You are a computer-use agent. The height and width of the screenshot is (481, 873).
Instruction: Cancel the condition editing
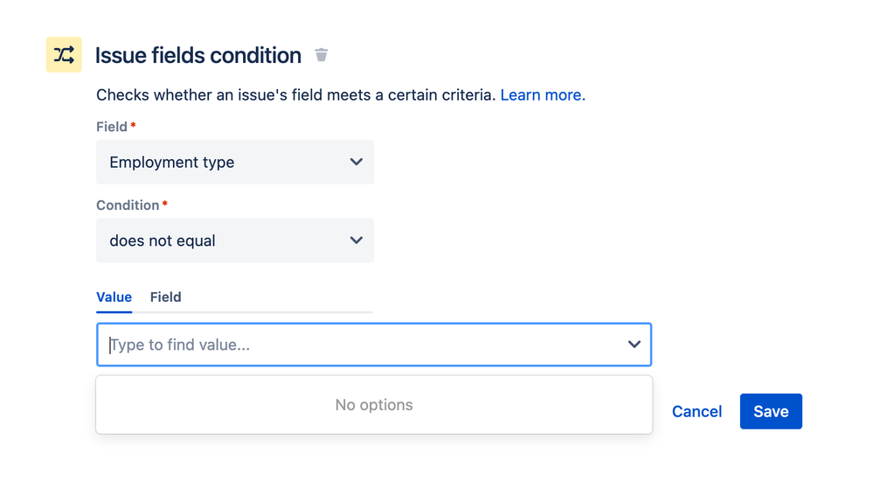click(697, 411)
